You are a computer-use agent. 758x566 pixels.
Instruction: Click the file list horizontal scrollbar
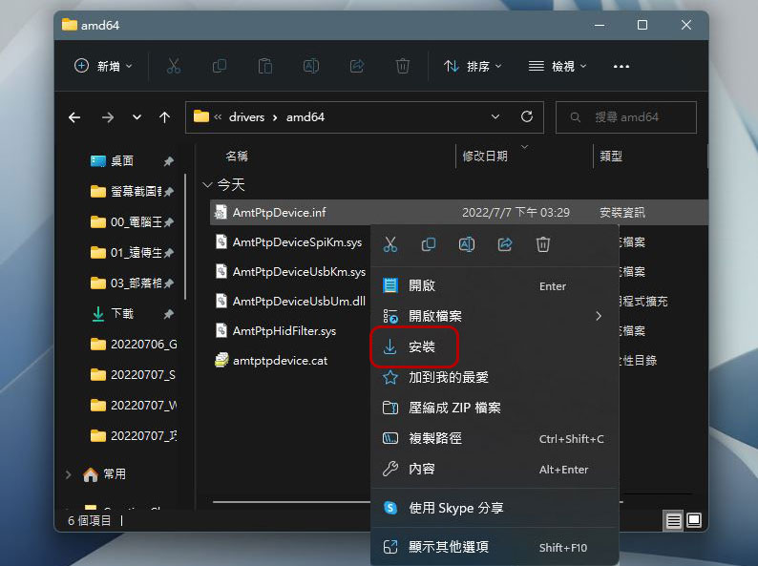(x=291, y=502)
